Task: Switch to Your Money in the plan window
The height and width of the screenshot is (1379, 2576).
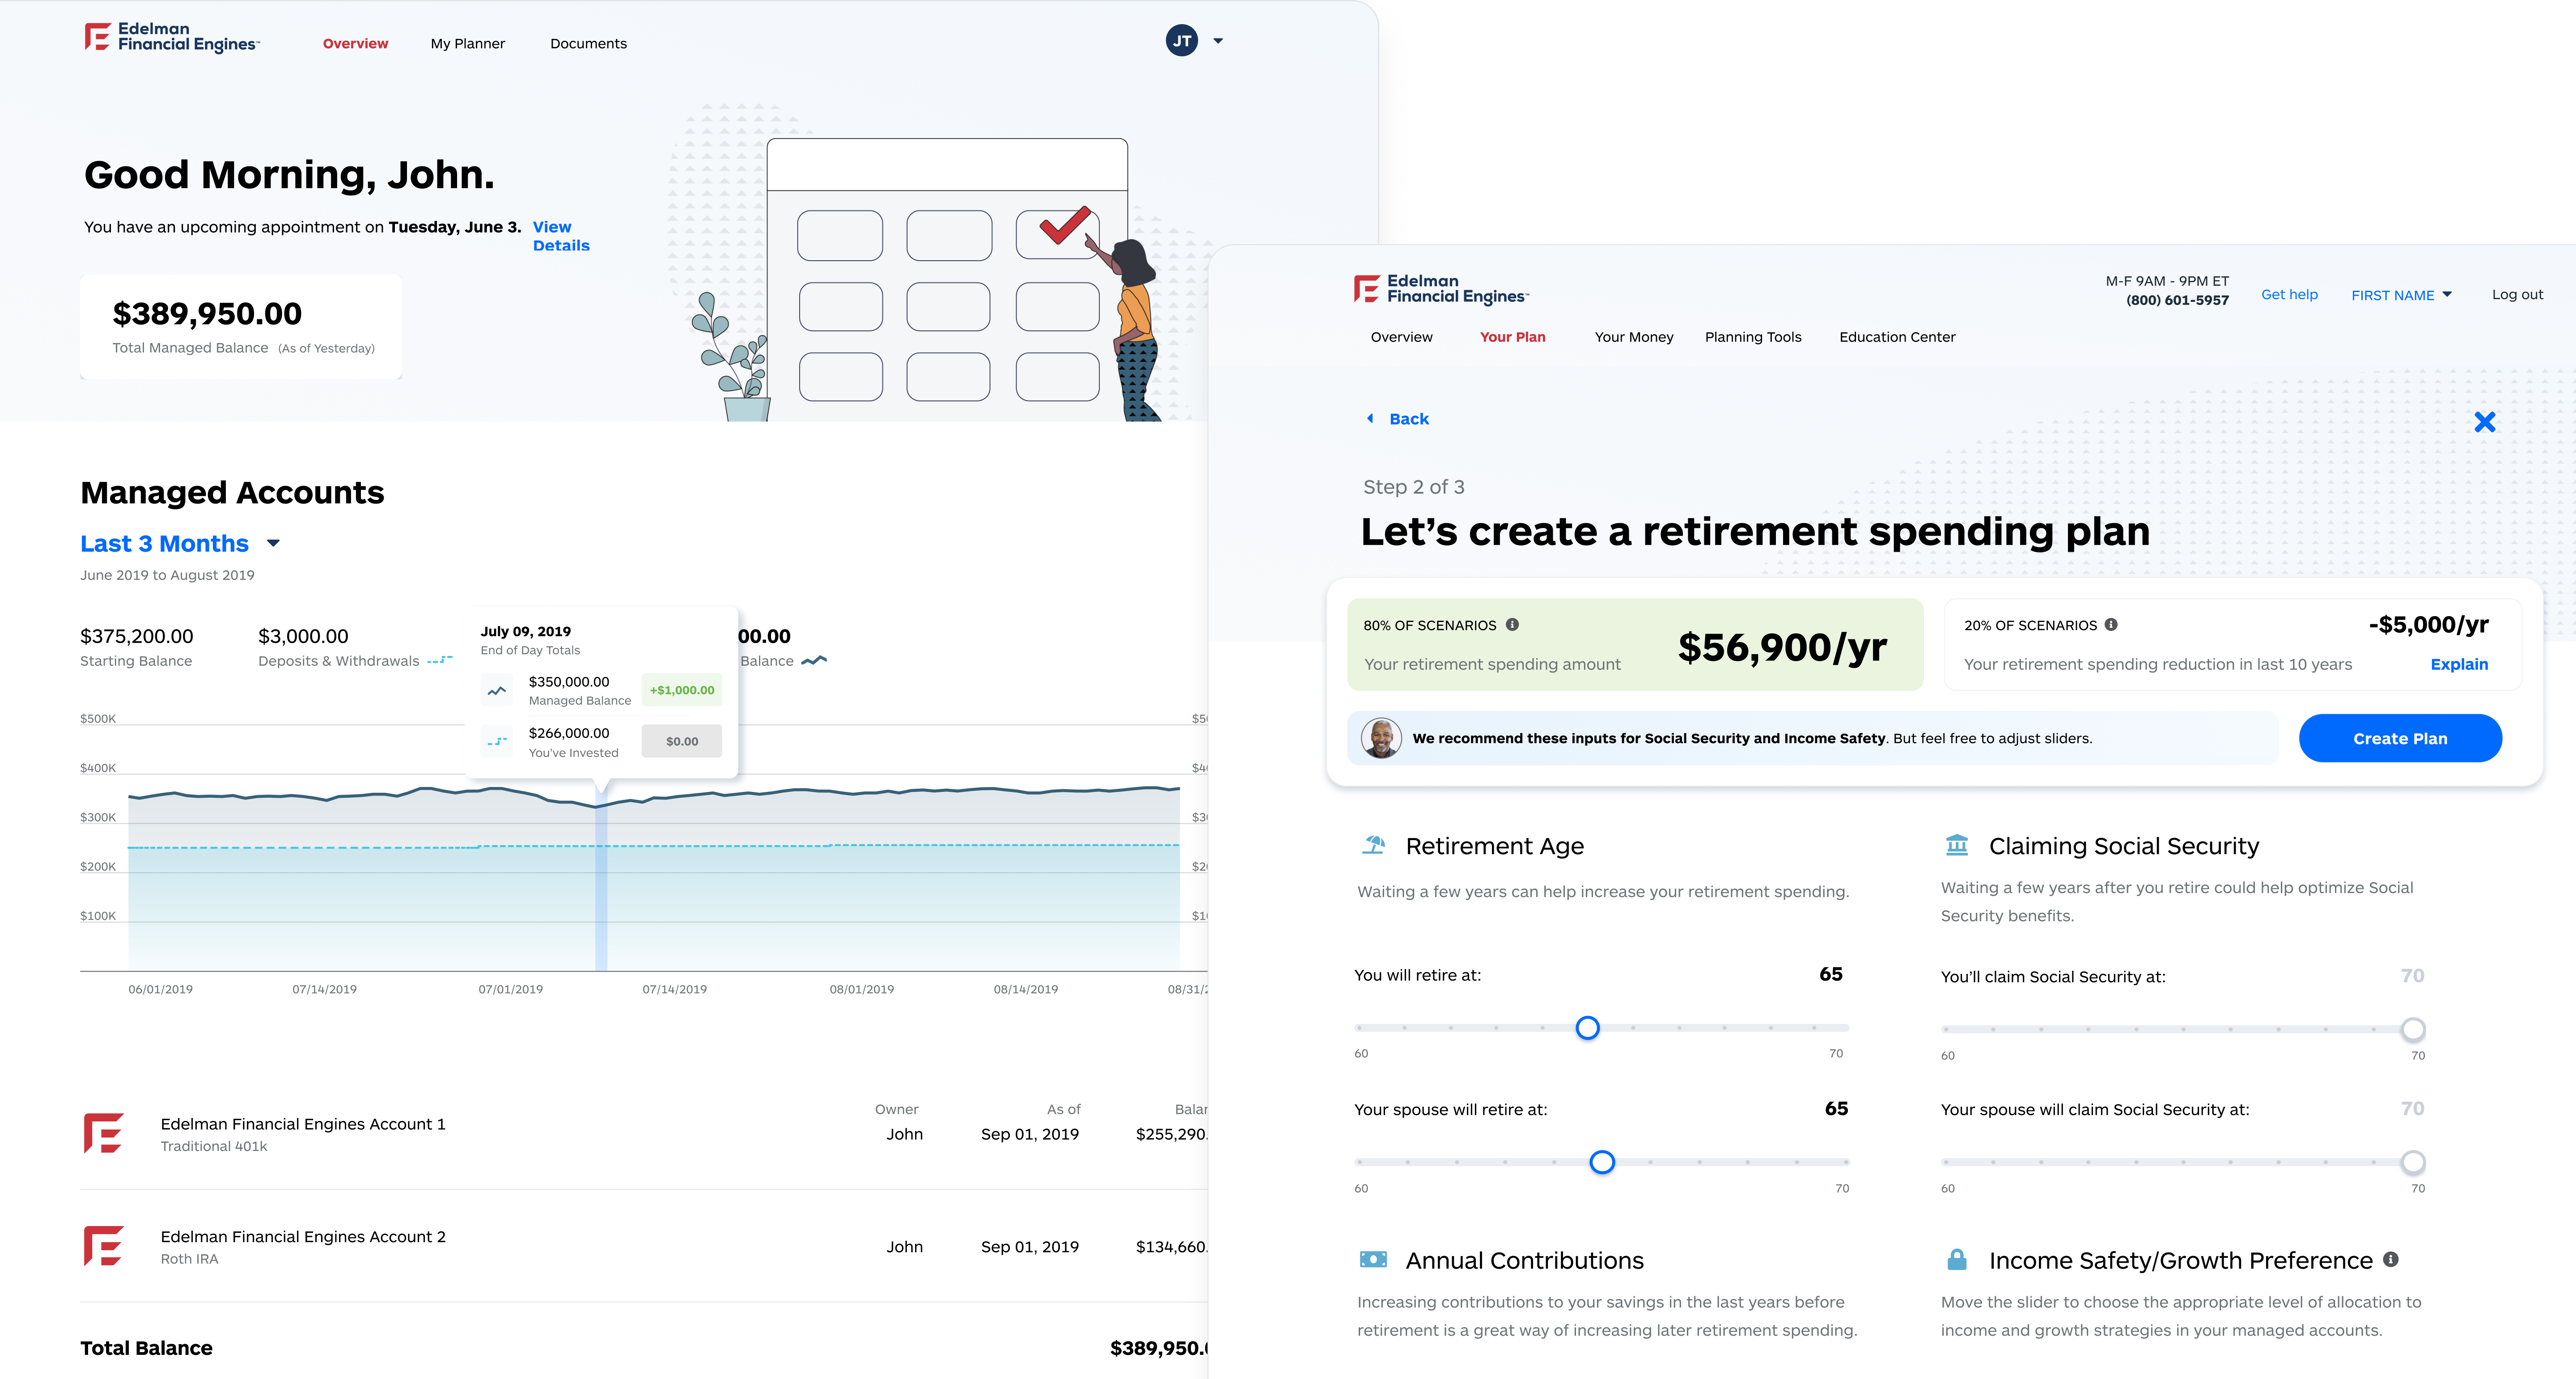Action: (1634, 337)
